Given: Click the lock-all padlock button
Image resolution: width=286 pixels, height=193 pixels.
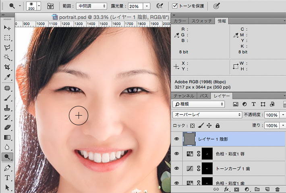Looking at the screenshot, I should click(218, 126).
